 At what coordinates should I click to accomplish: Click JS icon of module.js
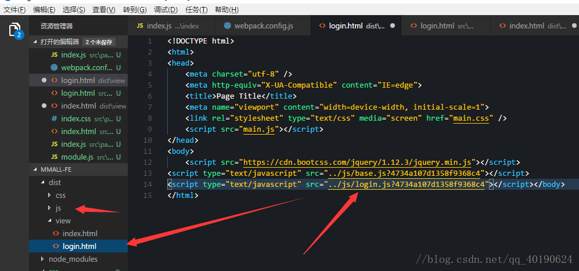coord(54,157)
